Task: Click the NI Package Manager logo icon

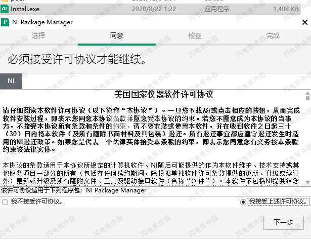Action: [x=5, y=22]
